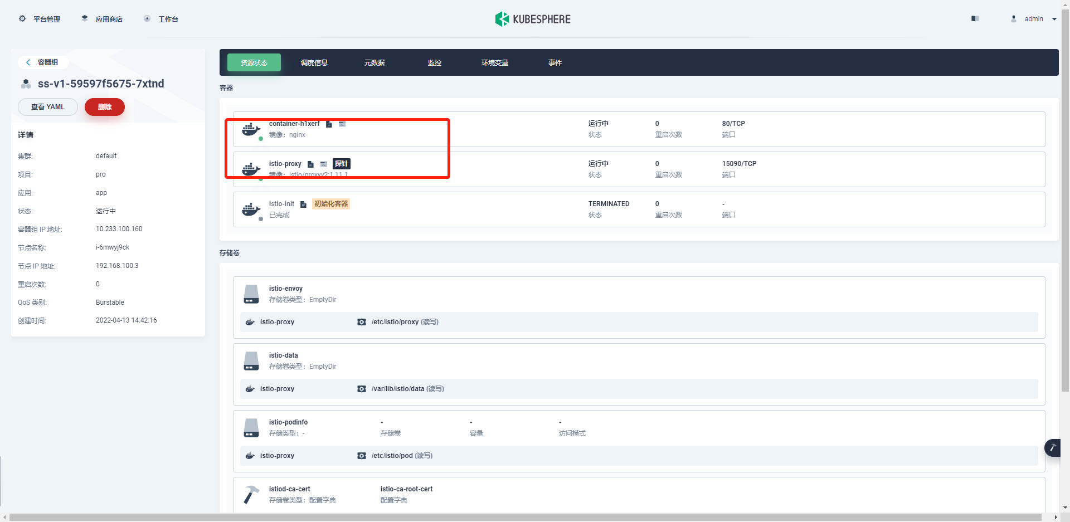Viewport: 1070px width, 522px height.
Task: Open container-h1xerf container name
Action: [294, 124]
